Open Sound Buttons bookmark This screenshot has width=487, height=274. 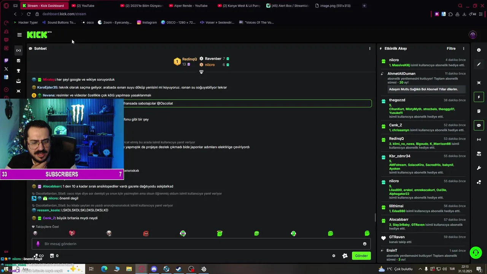pos(59,22)
